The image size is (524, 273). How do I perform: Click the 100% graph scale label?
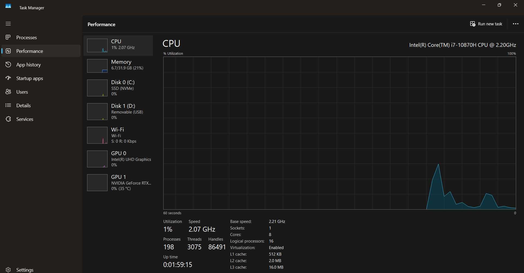click(x=512, y=54)
